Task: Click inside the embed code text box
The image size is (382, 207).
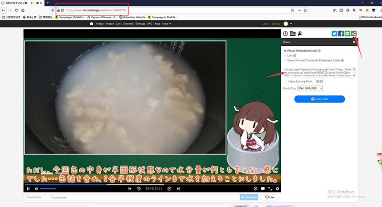Action: coord(318,72)
